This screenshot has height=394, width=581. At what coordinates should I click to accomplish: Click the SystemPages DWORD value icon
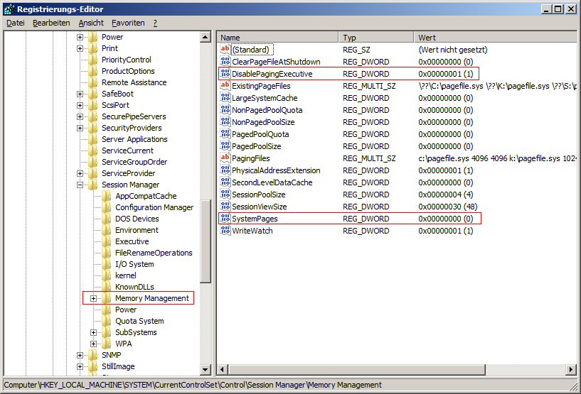225,219
